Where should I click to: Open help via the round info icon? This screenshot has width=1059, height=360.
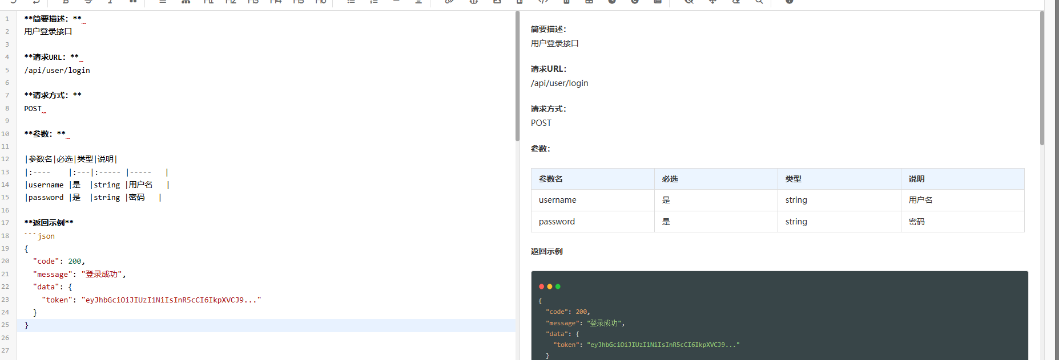[x=789, y=2]
